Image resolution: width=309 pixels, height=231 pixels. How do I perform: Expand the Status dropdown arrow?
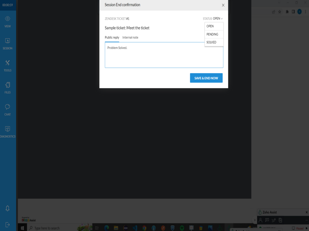click(222, 19)
